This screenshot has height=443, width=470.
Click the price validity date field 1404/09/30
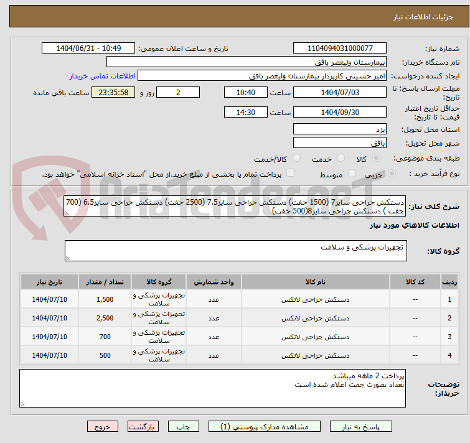[341, 113]
